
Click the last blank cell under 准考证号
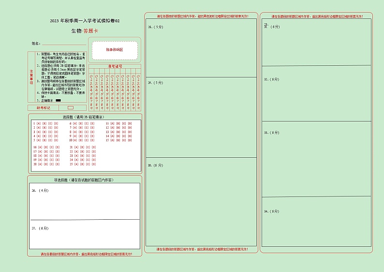coord(138,71)
